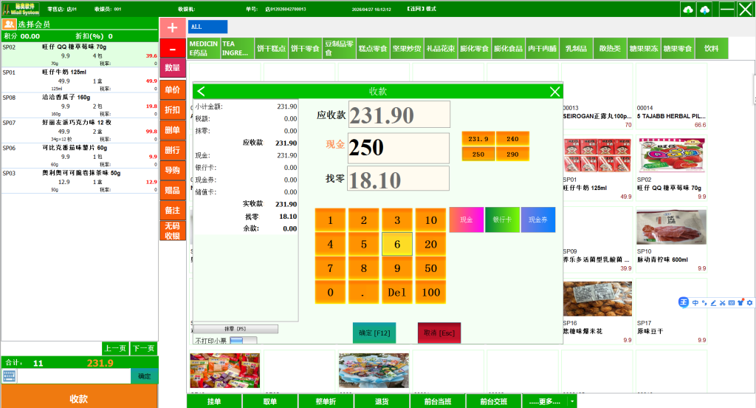Click the 现金 amount input field

tap(398, 148)
